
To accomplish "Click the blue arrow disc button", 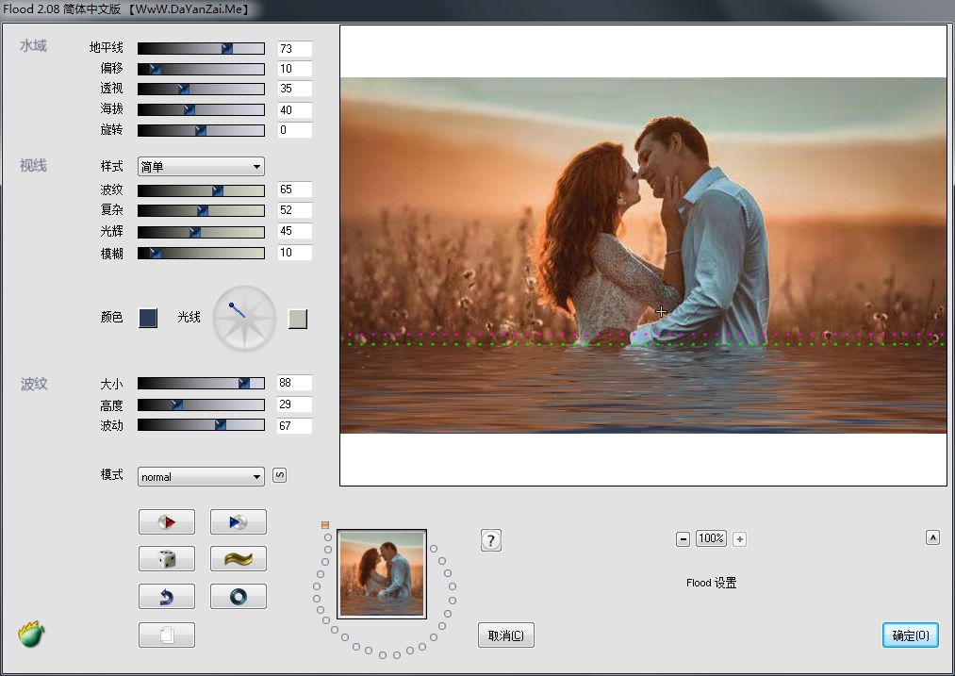I will point(238,522).
